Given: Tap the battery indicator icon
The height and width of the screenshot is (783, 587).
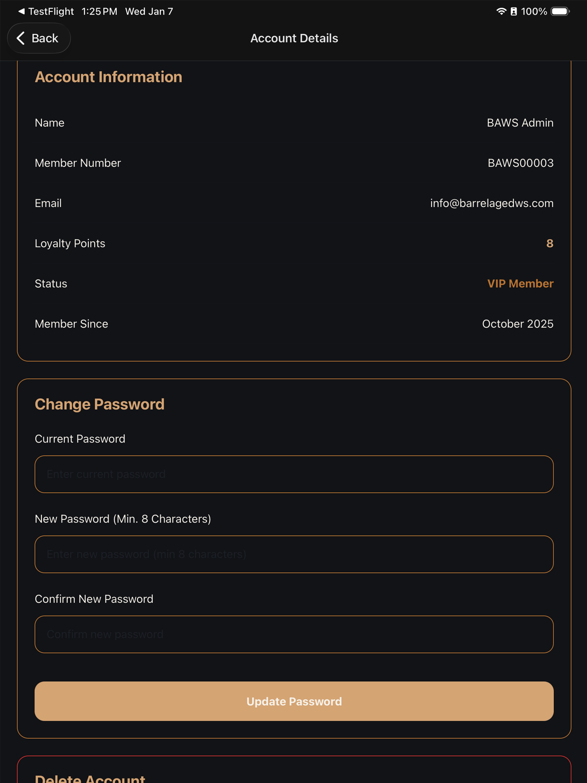Looking at the screenshot, I should click(x=560, y=11).
